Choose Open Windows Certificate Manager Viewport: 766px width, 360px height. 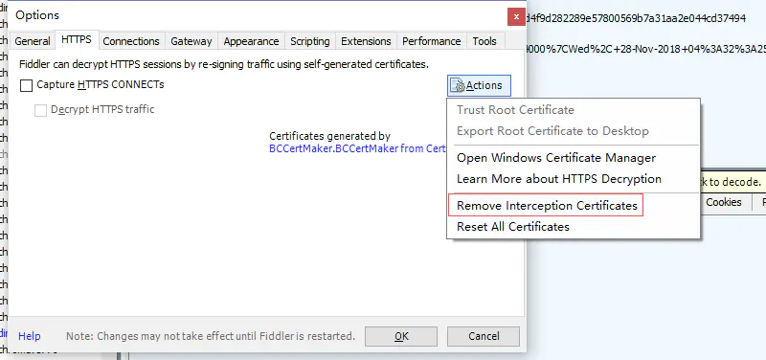point(574,158)
